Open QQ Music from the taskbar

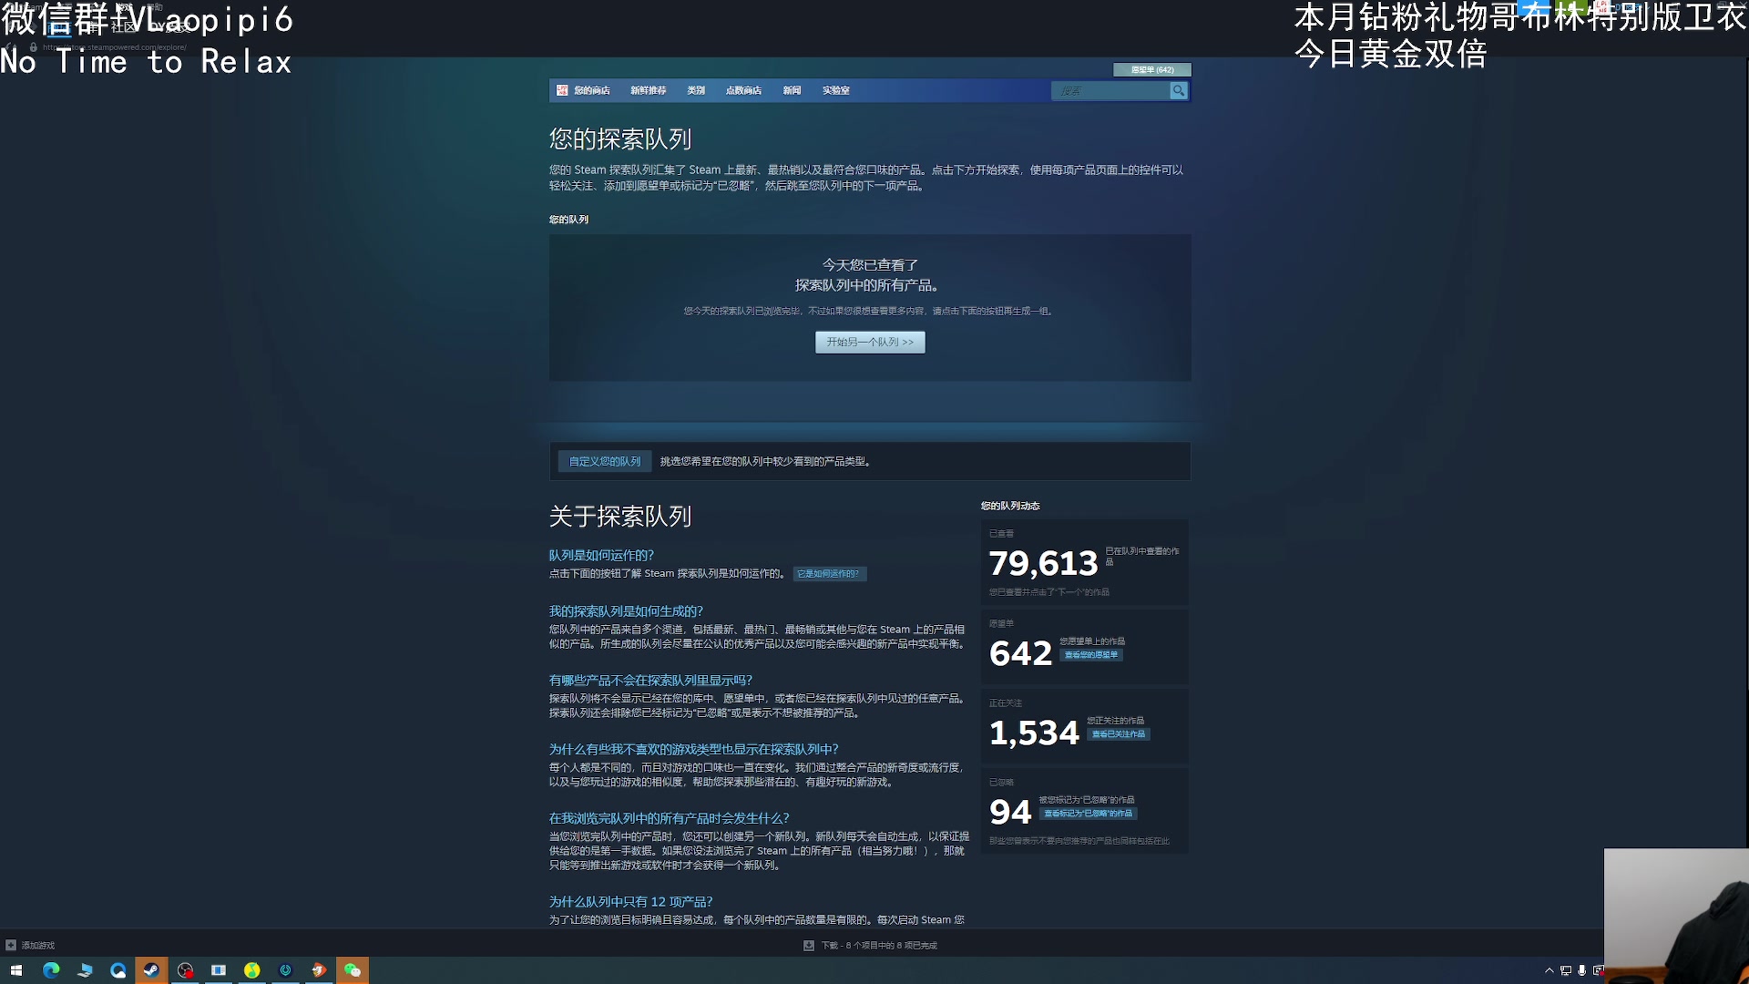252,970
